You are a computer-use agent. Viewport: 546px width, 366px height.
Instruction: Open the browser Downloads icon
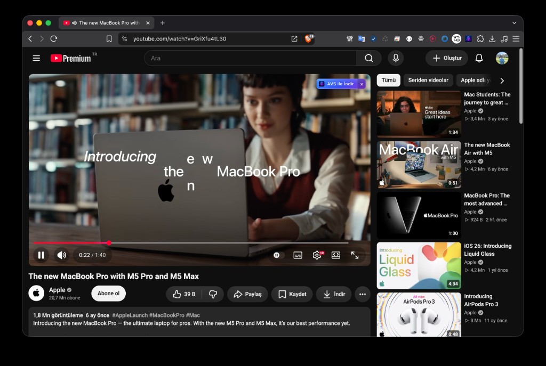point(492,38)
